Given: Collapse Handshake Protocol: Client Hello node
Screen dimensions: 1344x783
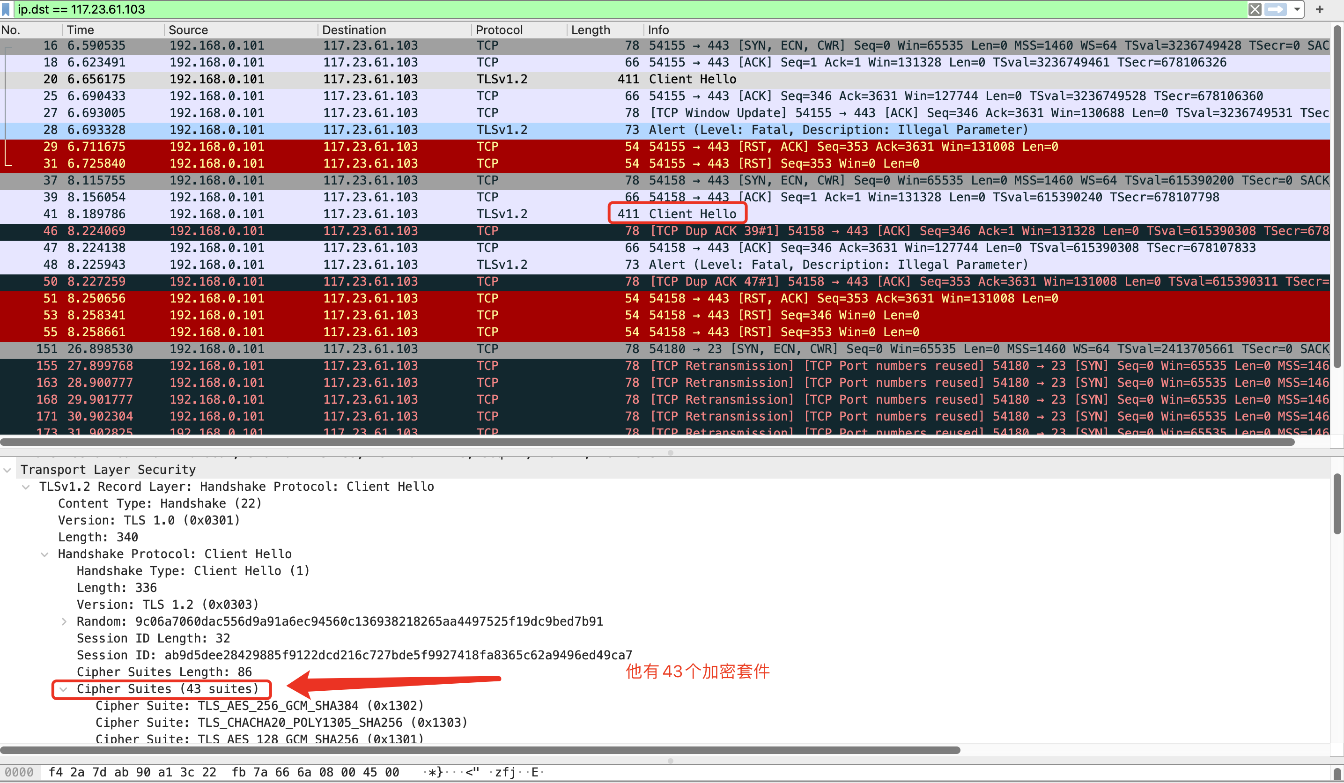Looking at the screenshot, I should (x=45, y=554).
